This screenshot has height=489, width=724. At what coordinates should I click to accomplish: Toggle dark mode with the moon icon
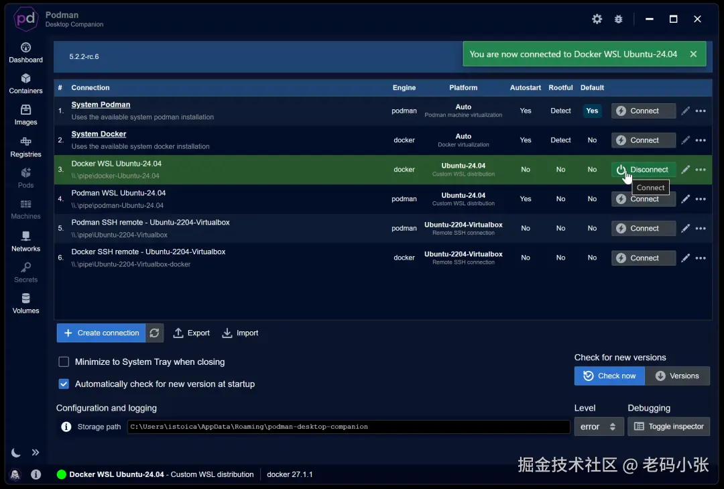(15, 453)
